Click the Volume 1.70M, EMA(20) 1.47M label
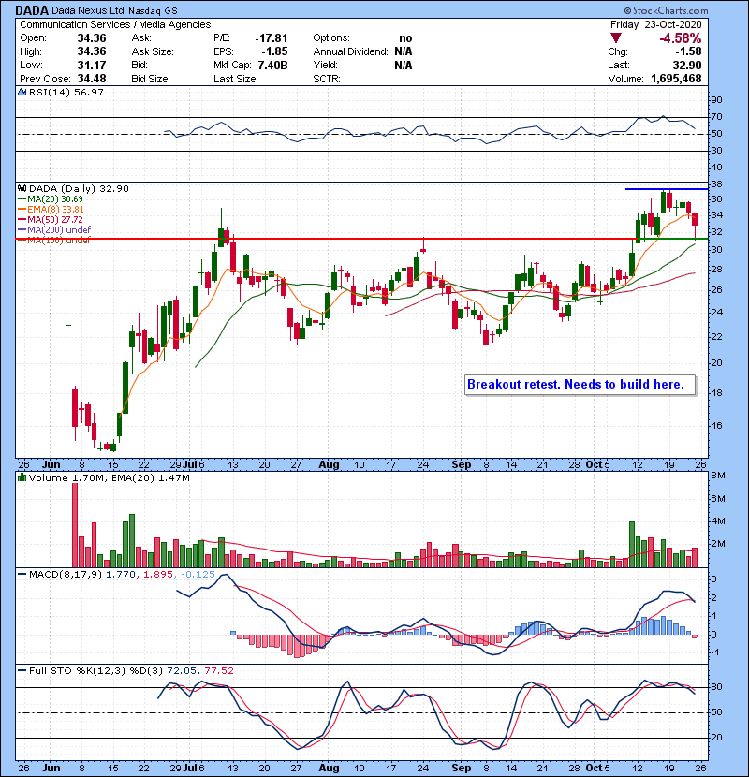Viewport: 749px width, 777px height. pyautogui.click(x=109, y=477)
